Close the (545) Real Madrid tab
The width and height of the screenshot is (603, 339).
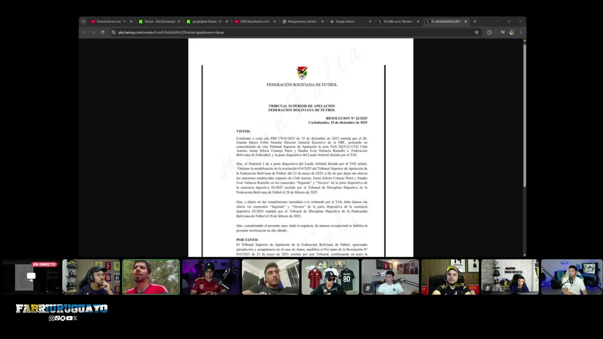[x=274, y=21]
